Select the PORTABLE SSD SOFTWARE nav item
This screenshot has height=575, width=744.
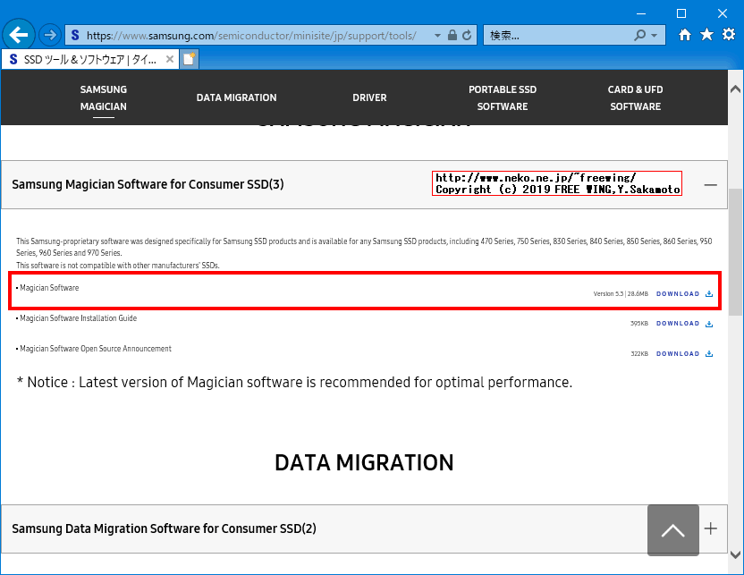(x=503, y=97)
